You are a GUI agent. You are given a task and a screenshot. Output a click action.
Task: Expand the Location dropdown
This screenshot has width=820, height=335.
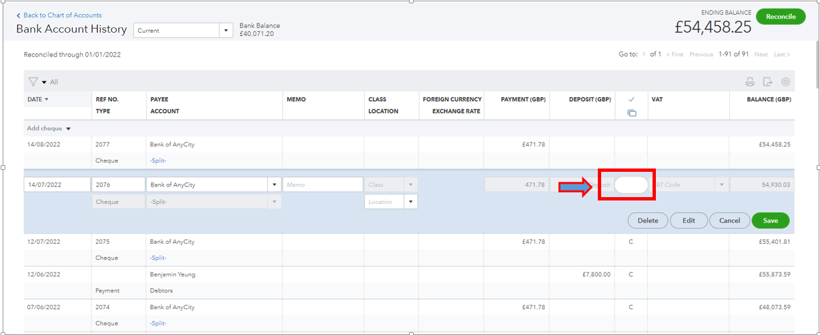pos(410,202)
